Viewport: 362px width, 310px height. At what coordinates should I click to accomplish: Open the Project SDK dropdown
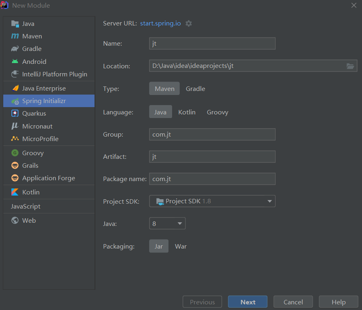click(212, 201)
